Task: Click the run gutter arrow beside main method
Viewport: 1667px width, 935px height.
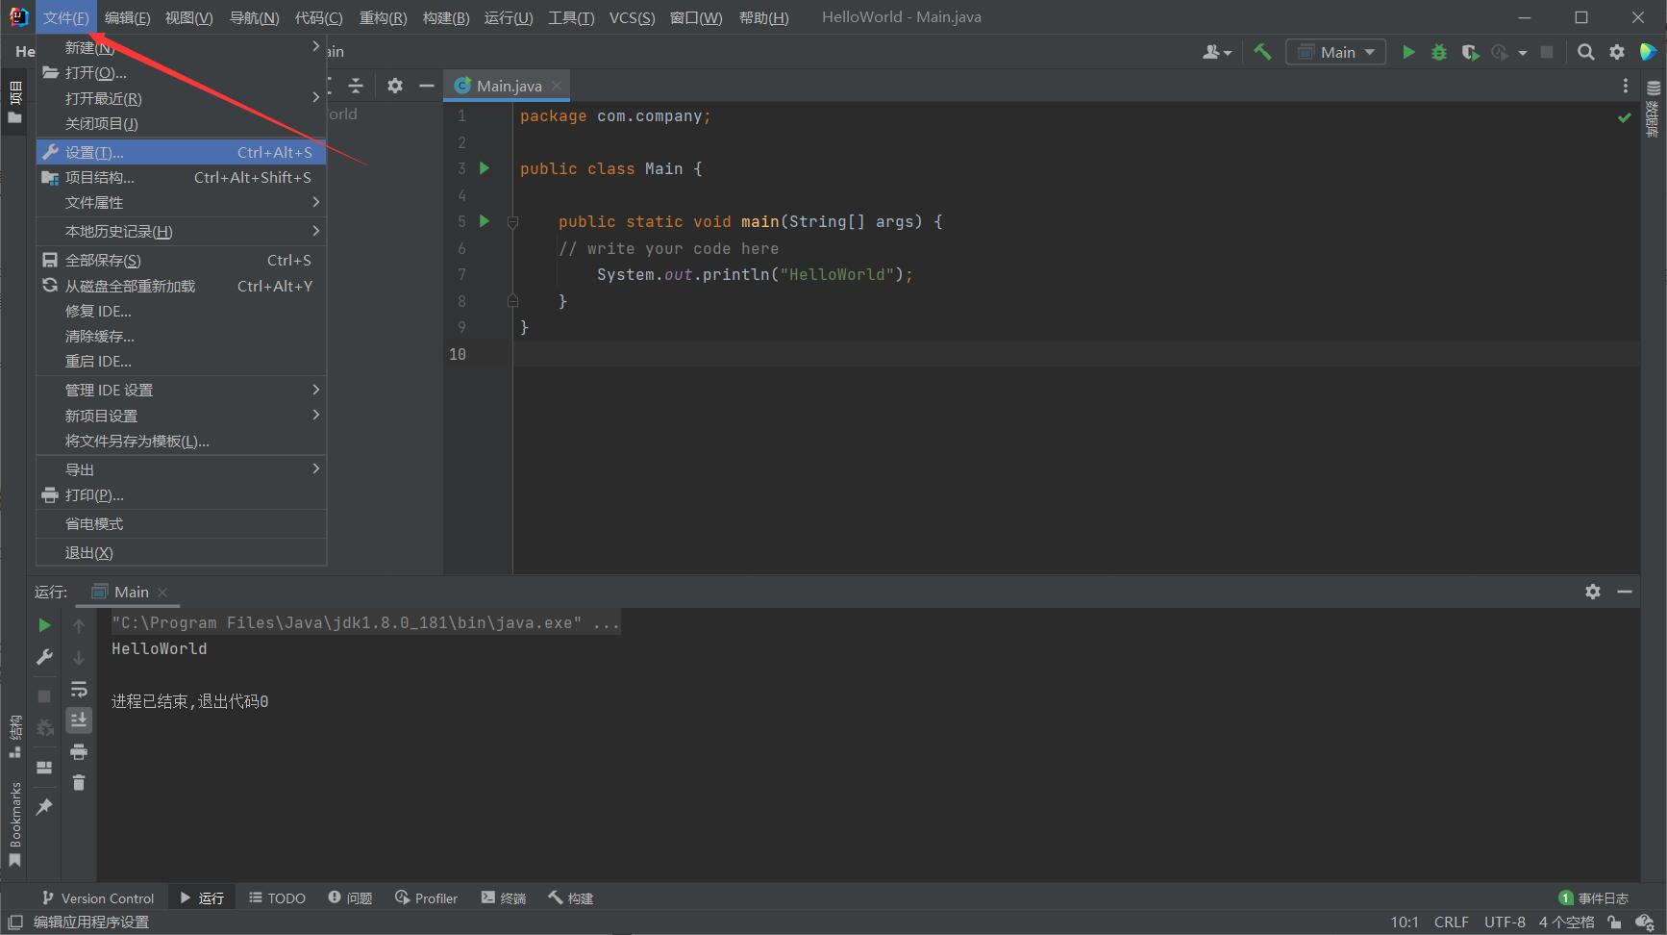Action: click(485, 221)
